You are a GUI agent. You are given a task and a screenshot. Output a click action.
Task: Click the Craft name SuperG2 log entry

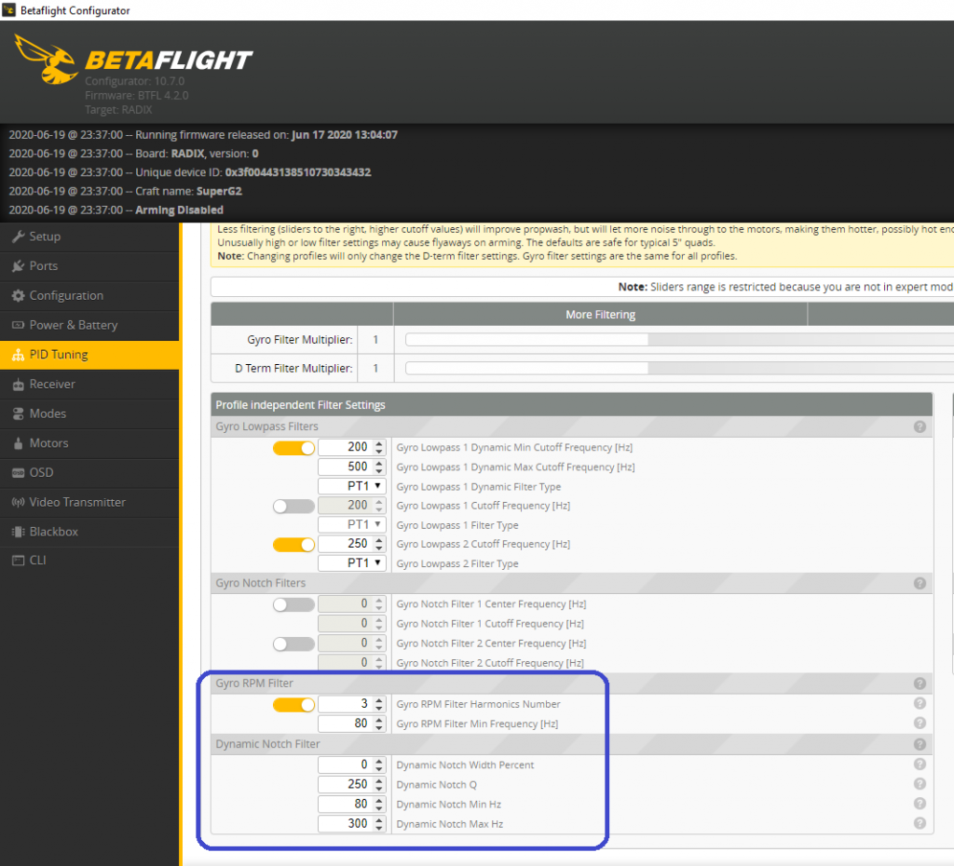pyautogui.click(x=126, y=191)
